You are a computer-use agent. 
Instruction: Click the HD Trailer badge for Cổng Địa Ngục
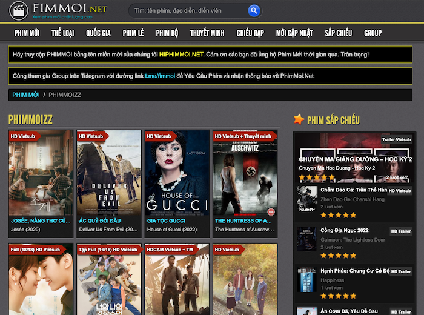(401, 231)
